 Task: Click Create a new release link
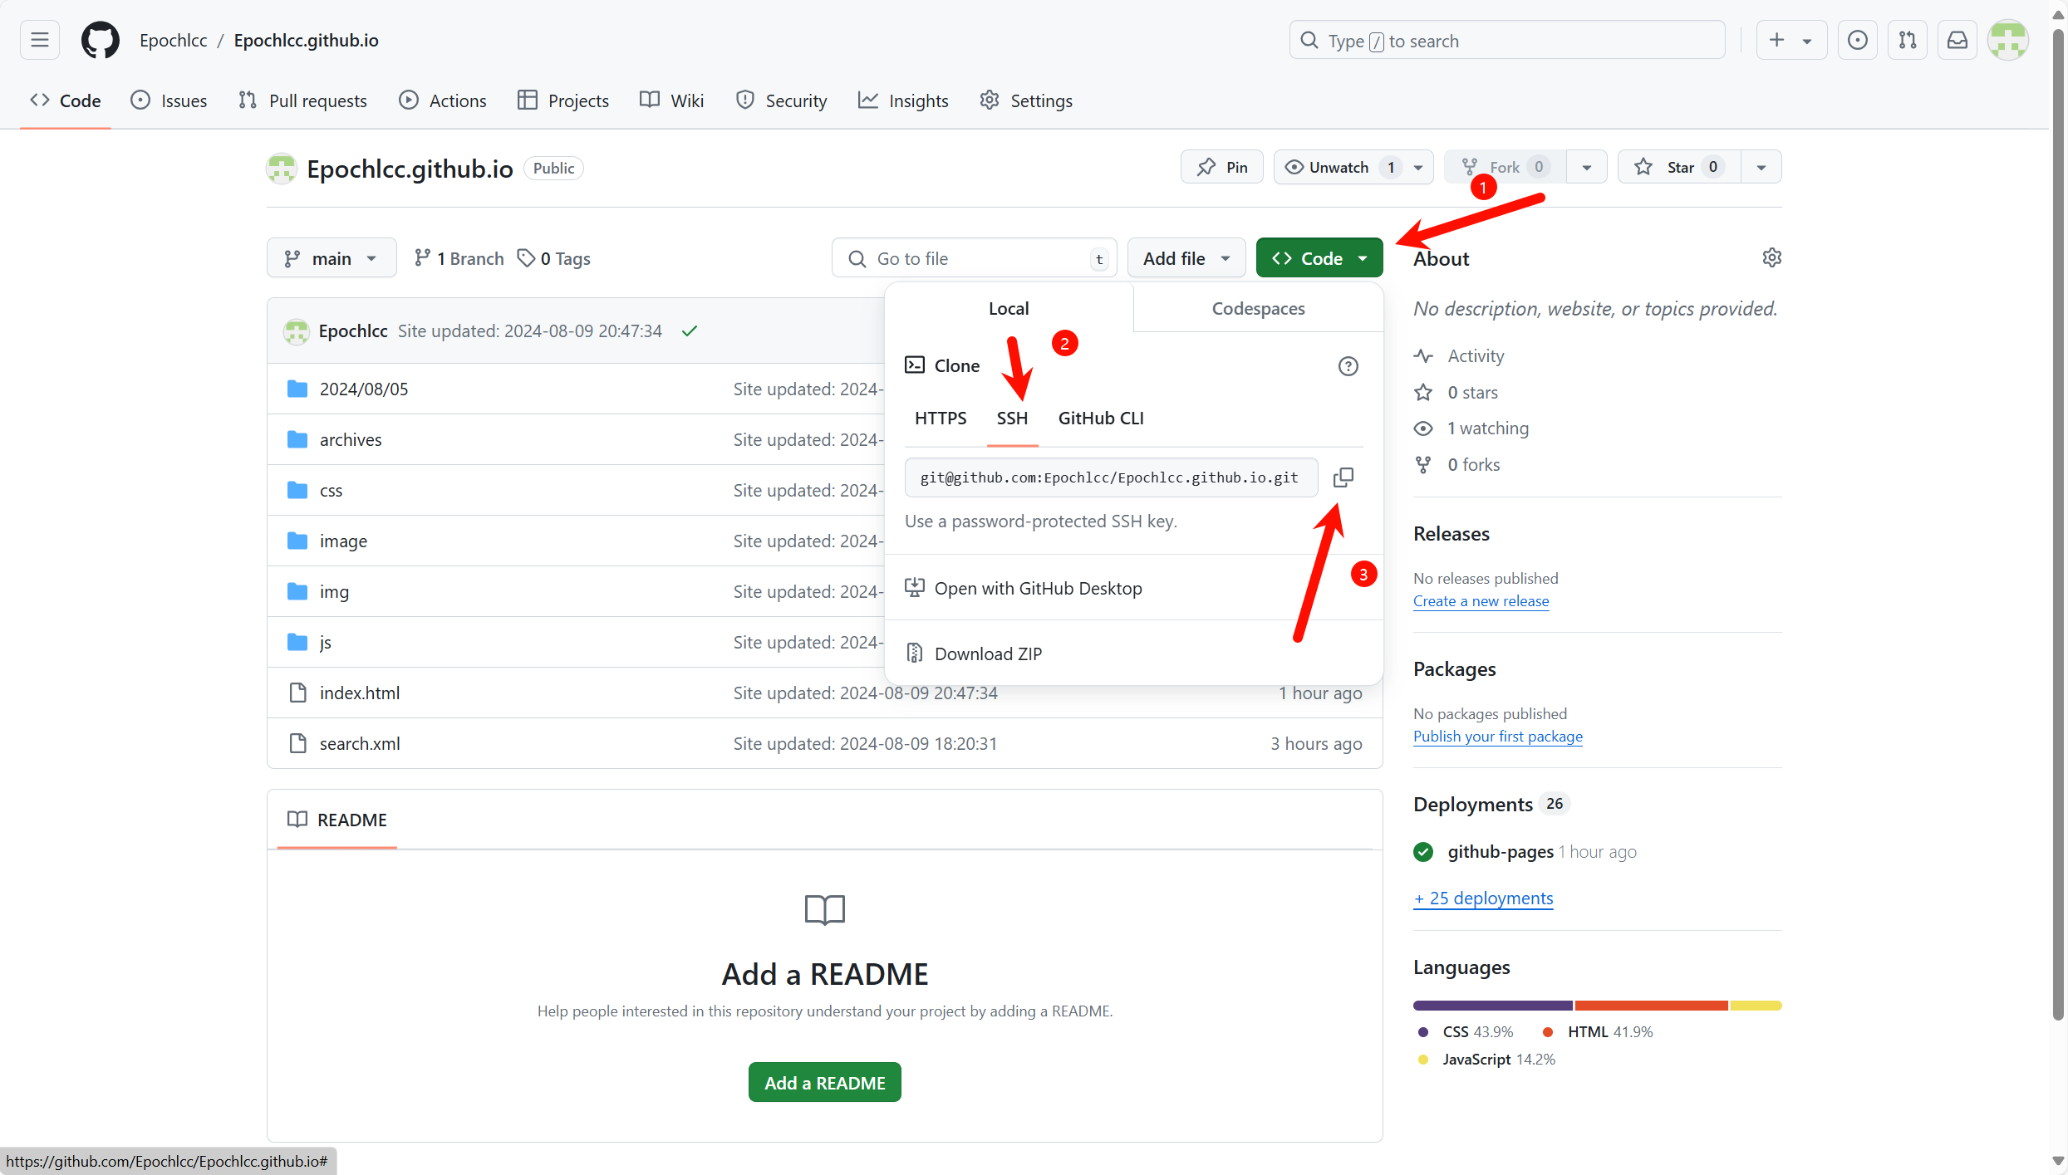1481,601
